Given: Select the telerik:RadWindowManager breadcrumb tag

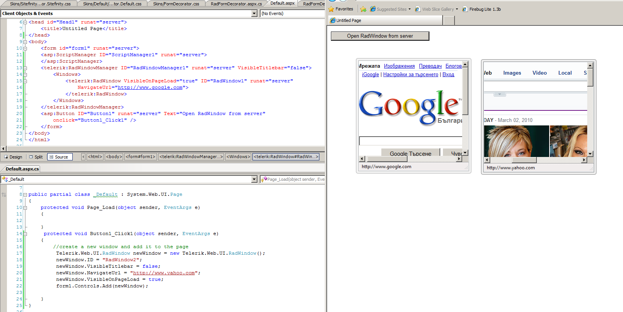Looking at the screenshot, I should 191,157.
